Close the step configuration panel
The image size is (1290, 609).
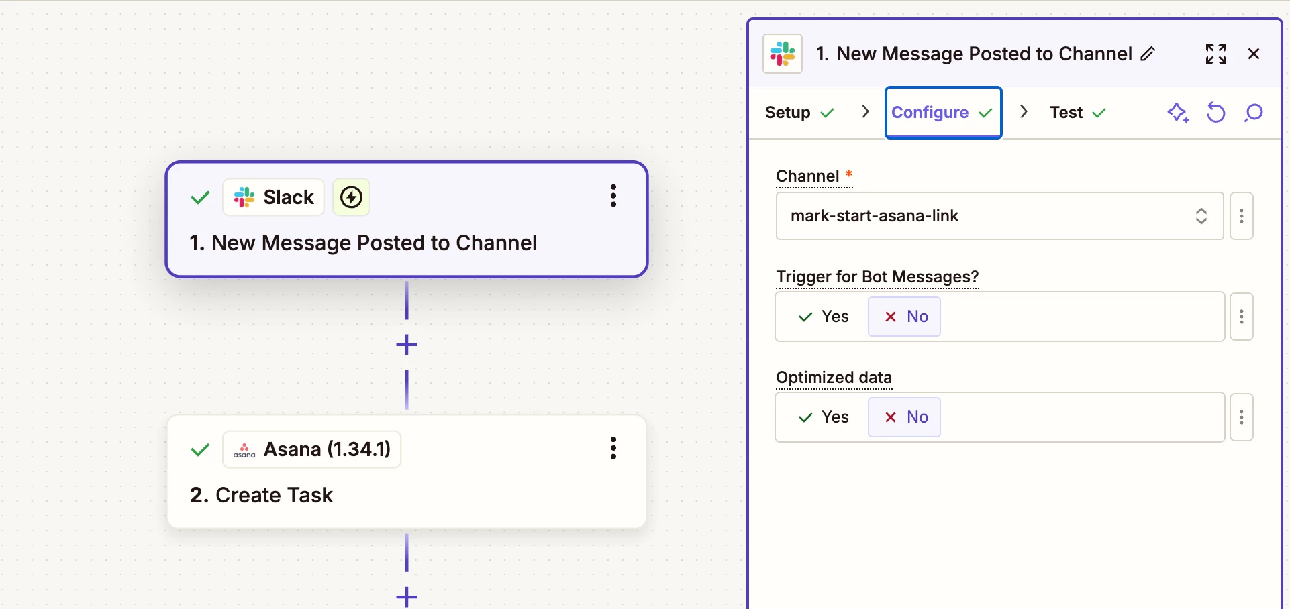(x=1254, y=54)
